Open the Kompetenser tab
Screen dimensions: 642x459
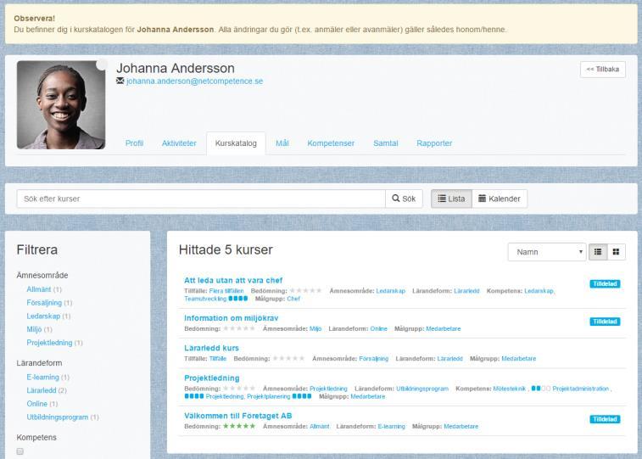click(x=331, y=143)
